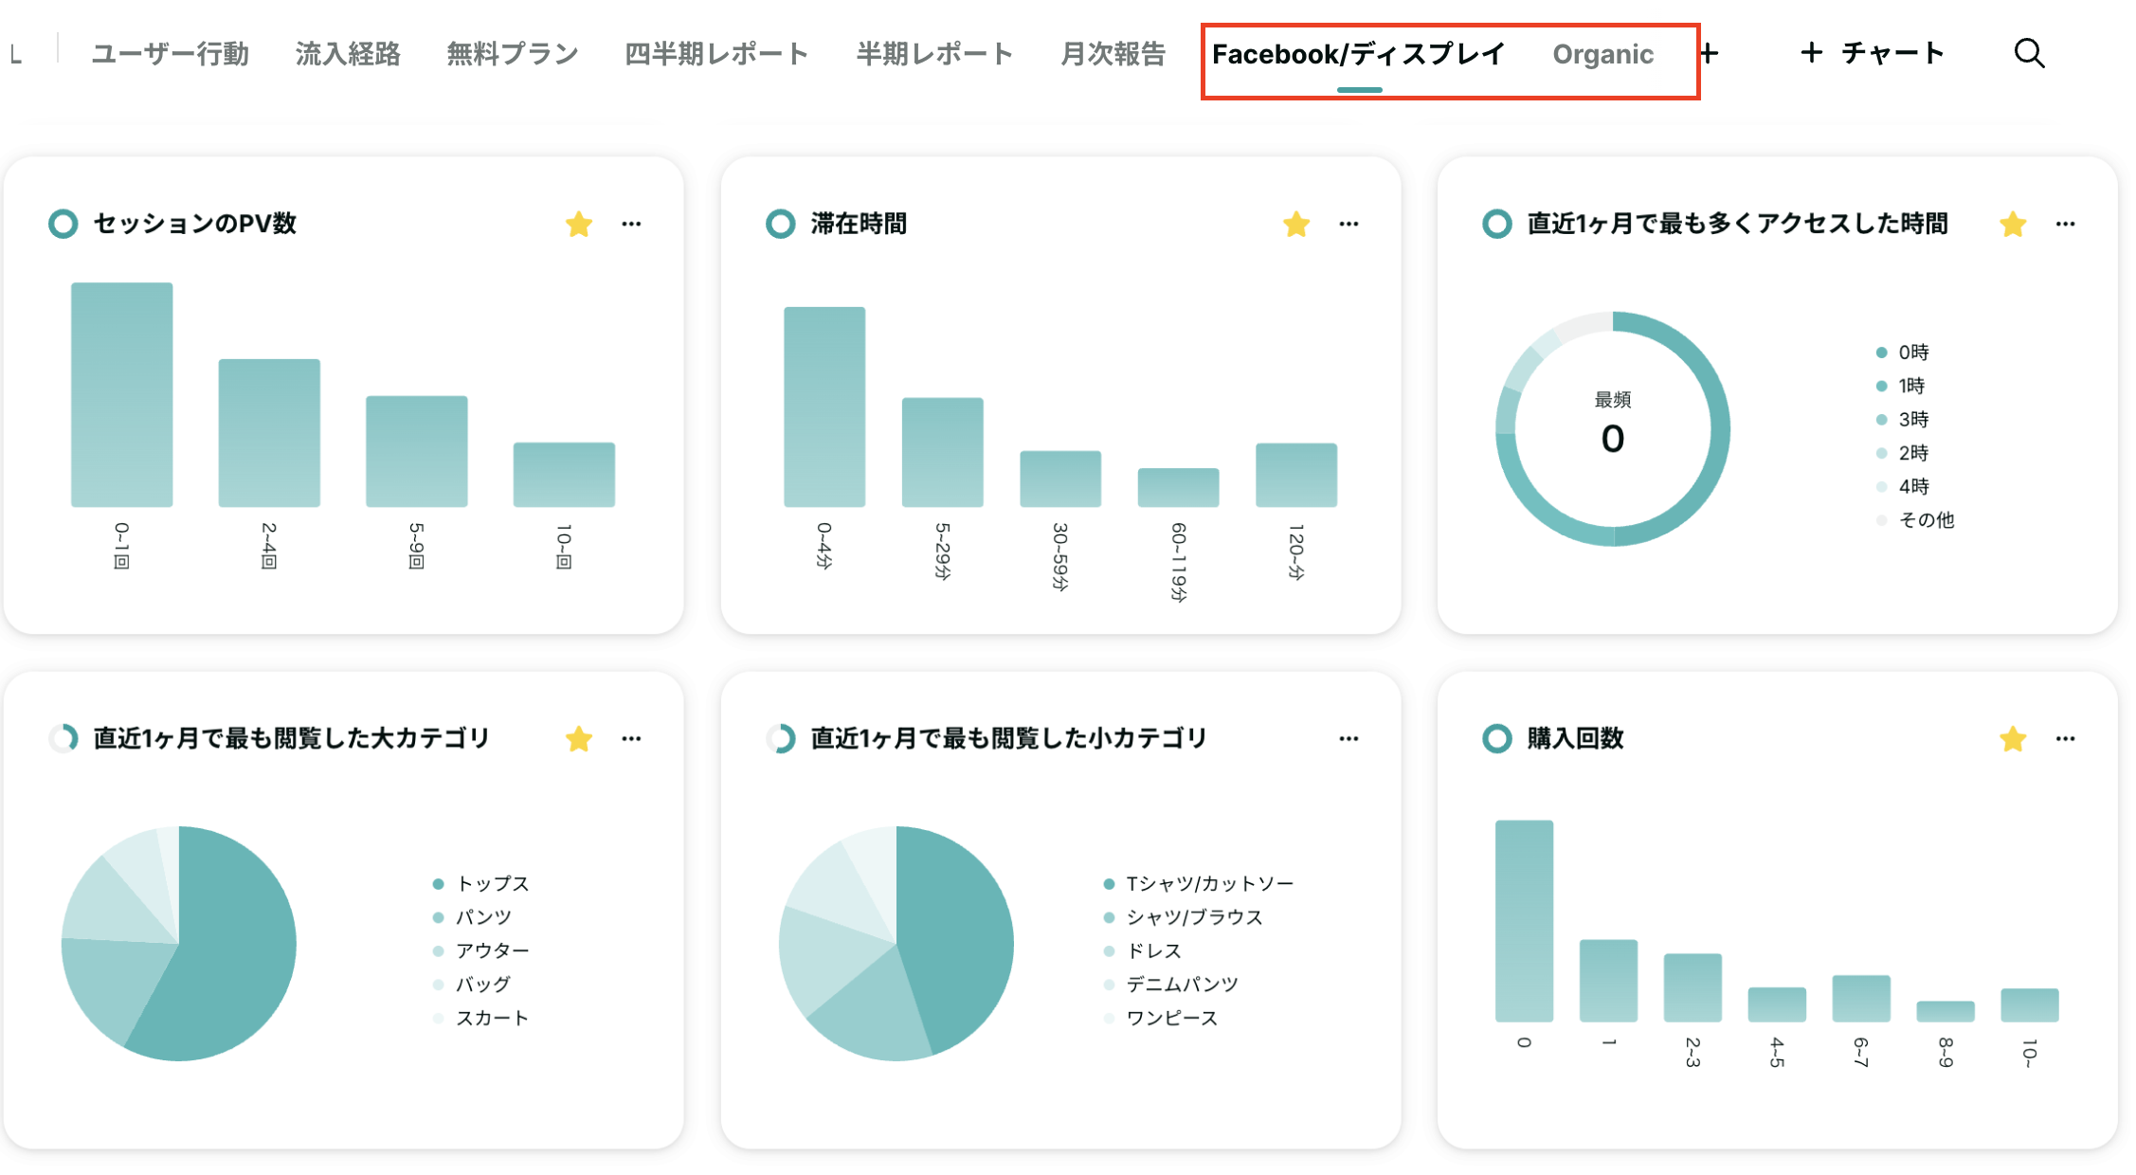Screen dimensions: 2136x1175
Task: Click the ring icon beside 購入回数
Action: tap(1497, 738)
